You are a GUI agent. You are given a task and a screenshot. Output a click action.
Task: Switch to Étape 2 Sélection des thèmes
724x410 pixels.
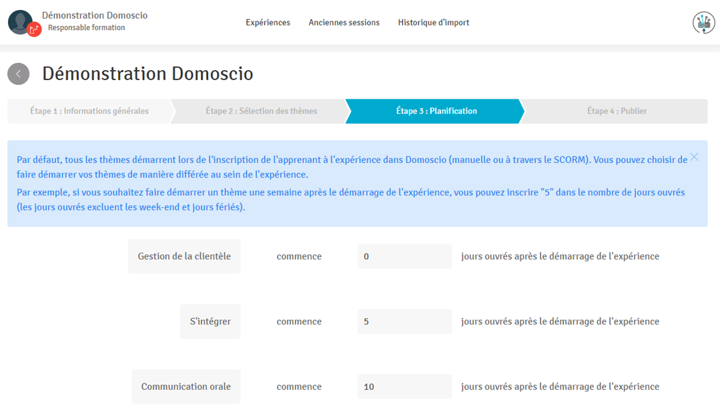click(x=261, y=112)
